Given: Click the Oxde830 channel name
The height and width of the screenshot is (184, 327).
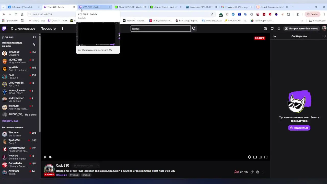Looking at the screenshot, I should tap(63, 166).
